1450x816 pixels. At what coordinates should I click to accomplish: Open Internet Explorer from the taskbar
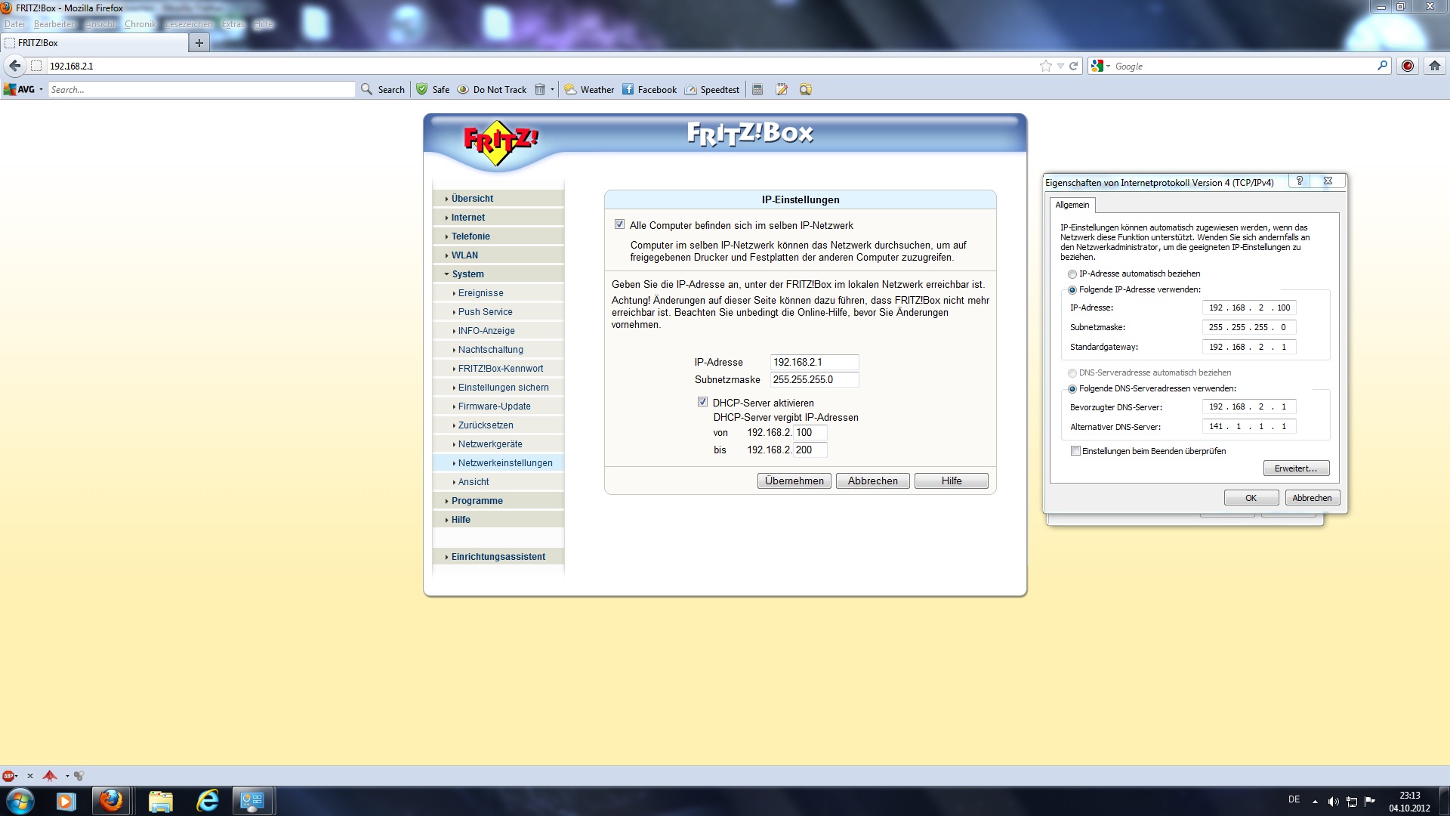coord(207,801)
